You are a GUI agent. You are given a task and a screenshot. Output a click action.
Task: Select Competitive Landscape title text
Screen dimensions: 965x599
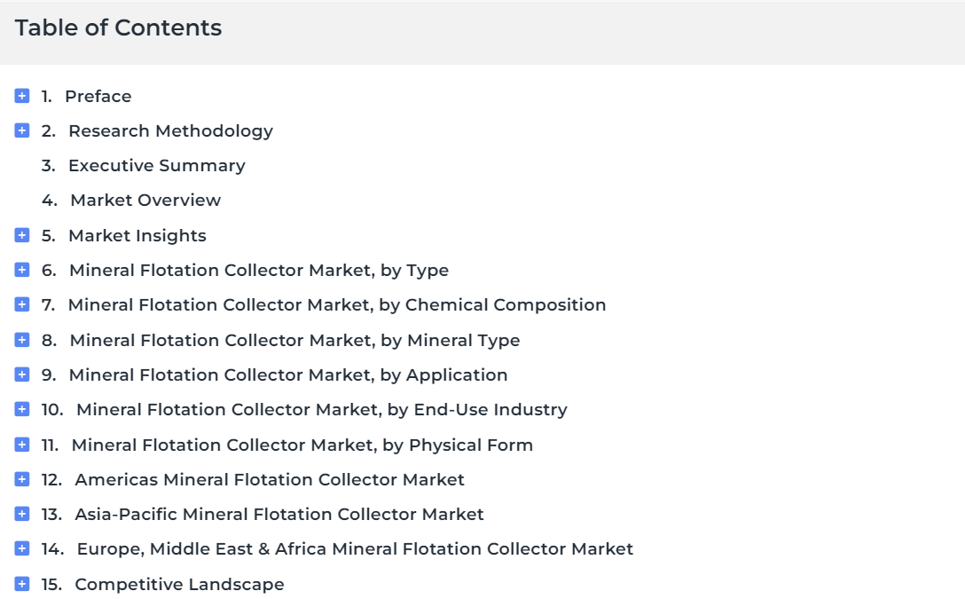click(x=180, y=584)
